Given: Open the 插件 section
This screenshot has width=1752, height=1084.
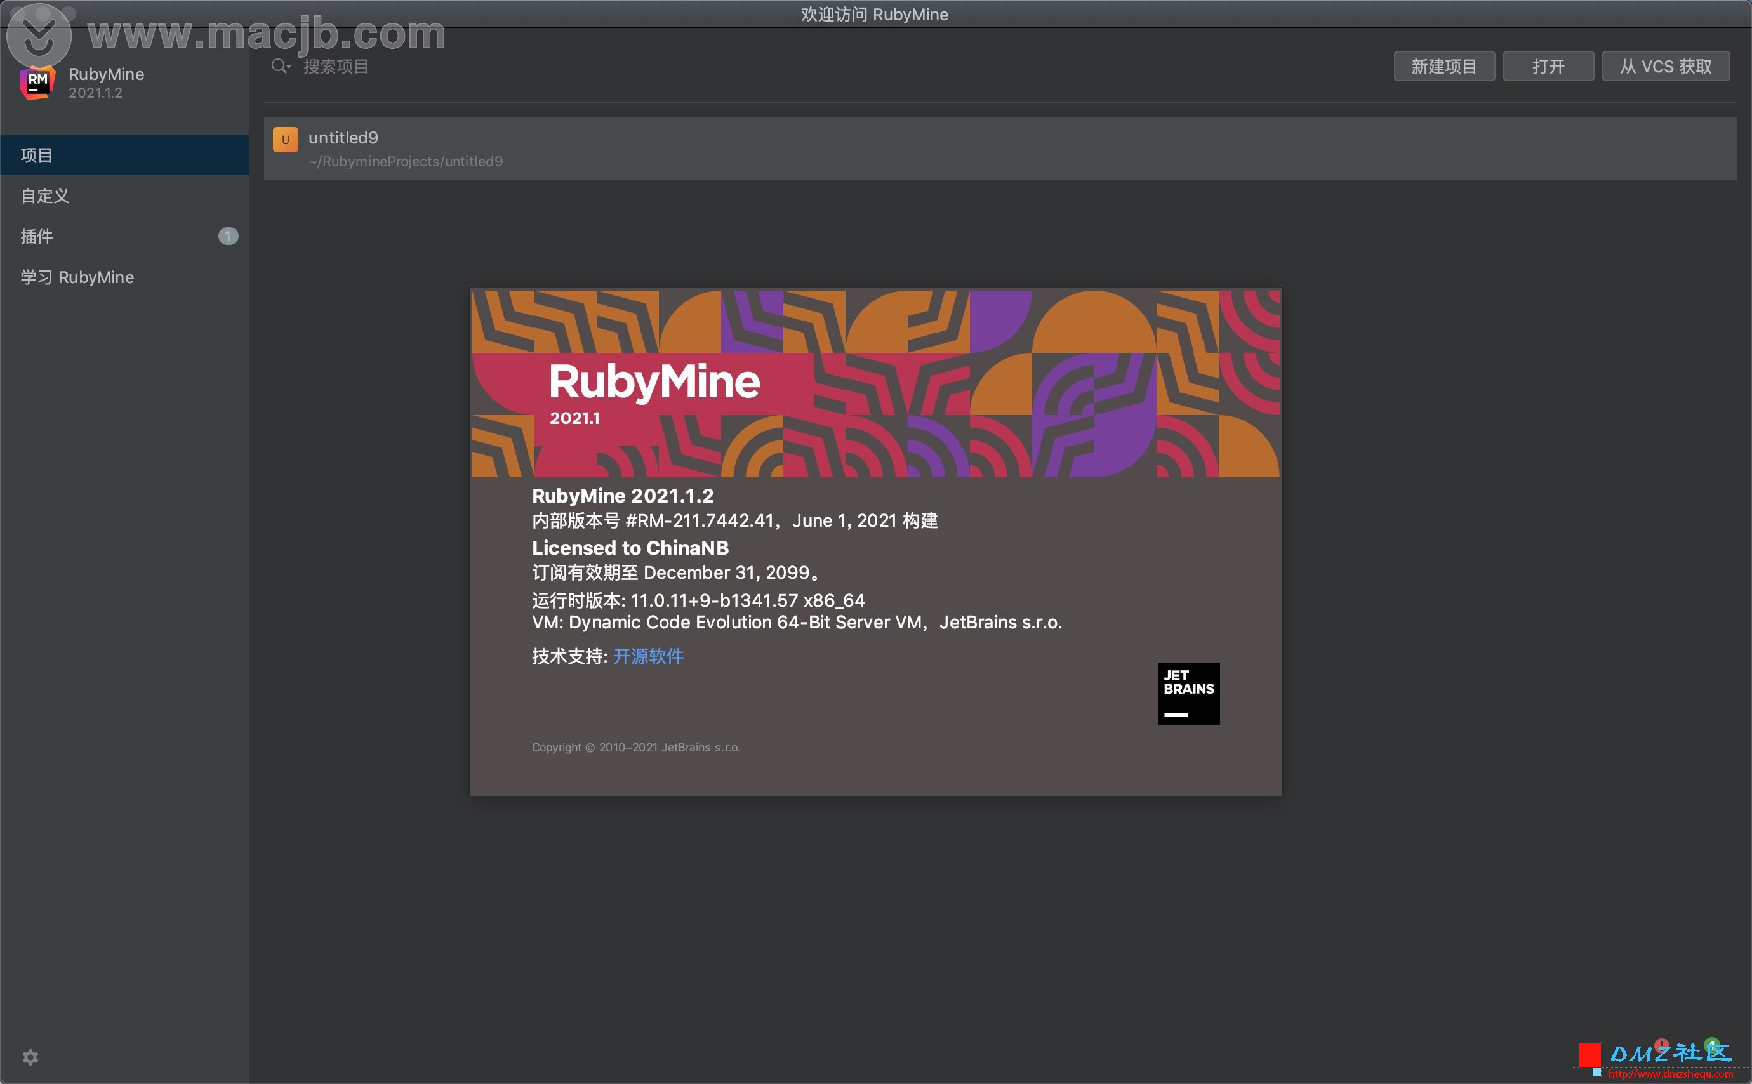Looking at the screenshot, I should tap(124, 237).
